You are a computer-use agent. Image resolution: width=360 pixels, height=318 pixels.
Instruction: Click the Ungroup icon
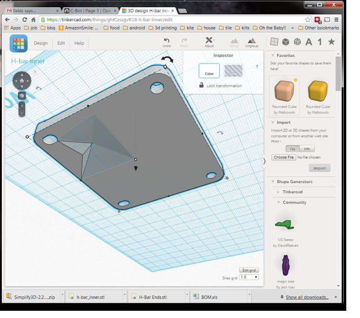pos(252,41)
